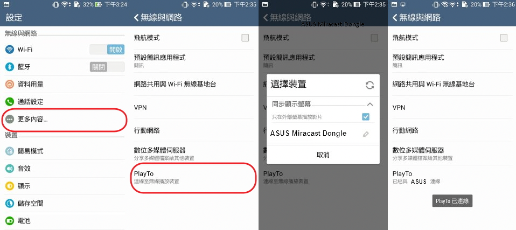The image size is (516, 230).
Task: Open 網路共用與 Wi-Fi 無線基地台 in second panel
Action: (193, 84)
